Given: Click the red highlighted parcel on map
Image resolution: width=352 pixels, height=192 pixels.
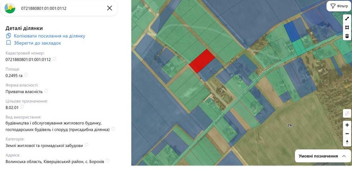Looking at the screenshot, I should point(202,61).
